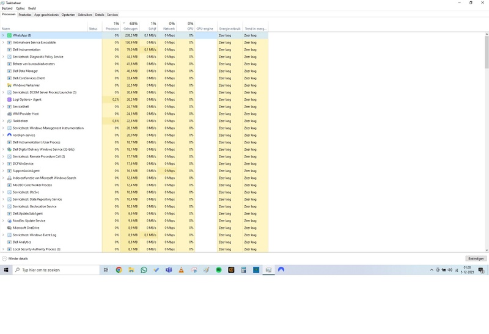Expand Local Security Authority Process row
Screen dimensions: 489x334
pos(3,249)
